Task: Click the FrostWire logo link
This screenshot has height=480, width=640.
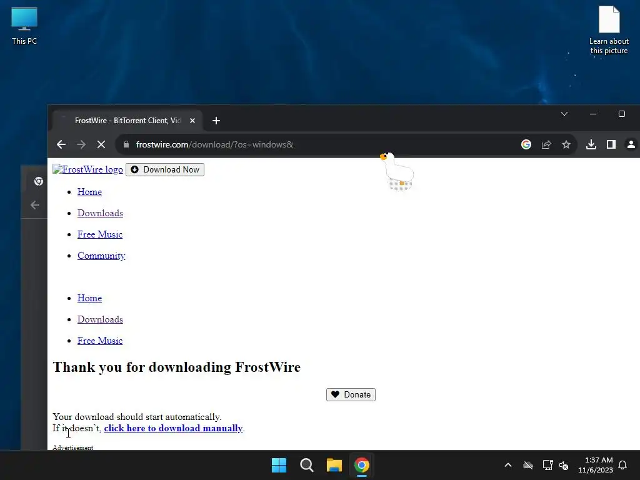Action: pyautogui.click(x=87, y=169)
